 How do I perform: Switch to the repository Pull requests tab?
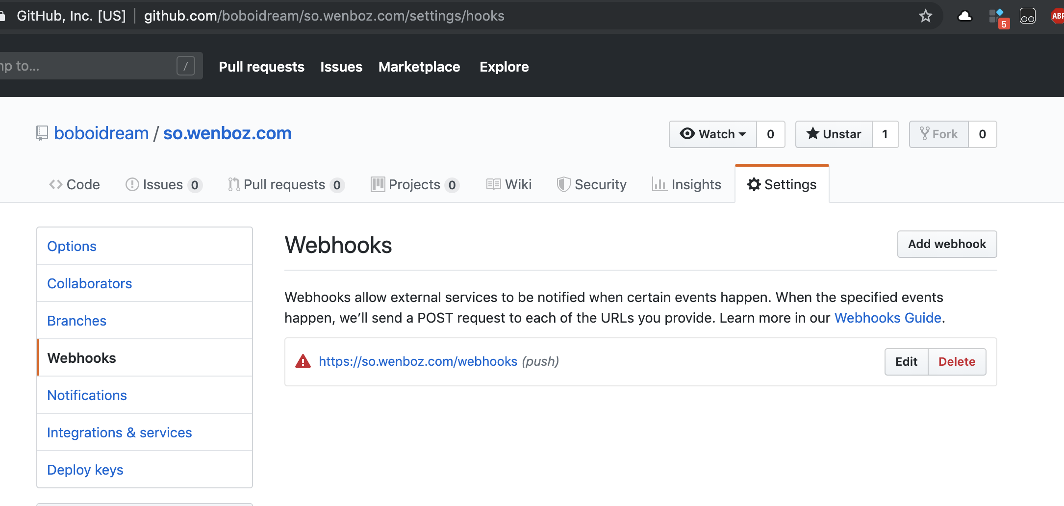pyautogui.click(x=286, y=184)
